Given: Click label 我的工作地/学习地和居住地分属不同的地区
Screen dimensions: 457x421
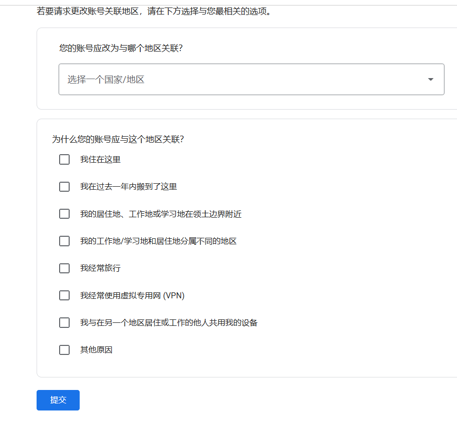Looking at the screenshot, I should pos(158,241).
